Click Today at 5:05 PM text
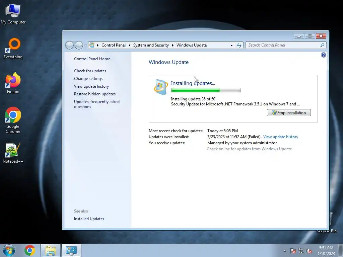Viewport: 343px width, 257px height. click(222, 131)
